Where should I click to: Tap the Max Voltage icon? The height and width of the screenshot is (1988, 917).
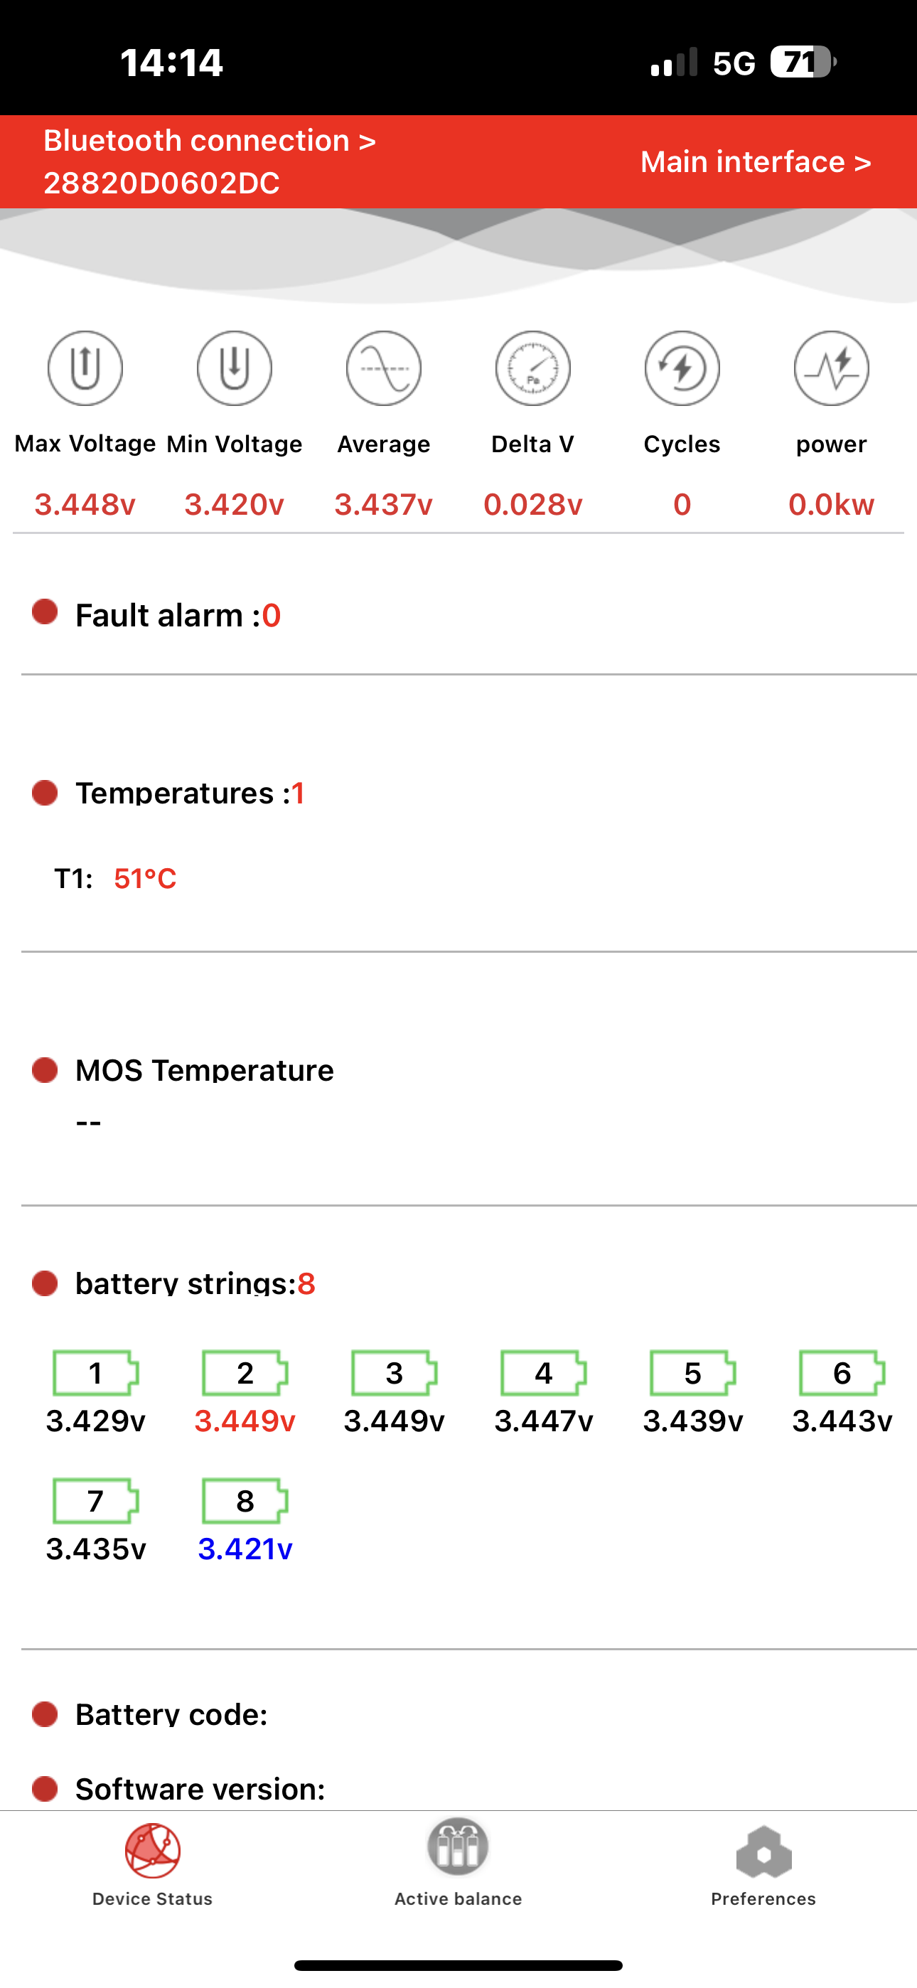(x=85, y=369)
